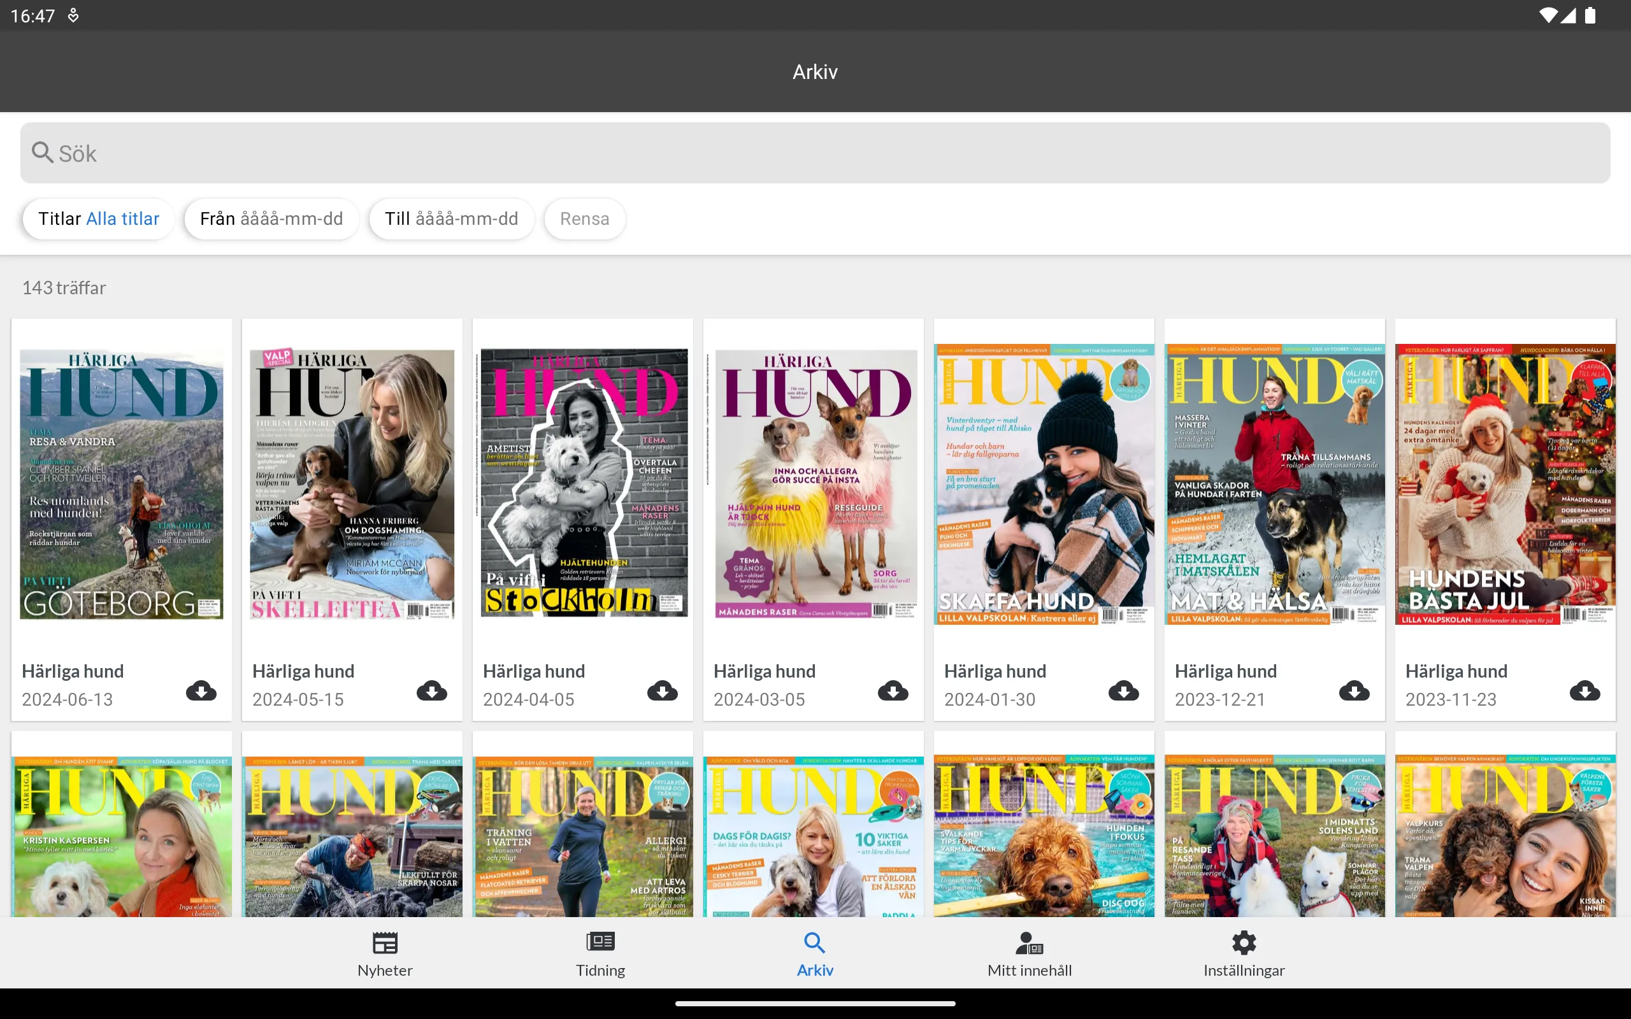The height and width of the screenshot is (1019, 1631).
Task: Tap the Arkiv header title
Action: coord(815,71)
